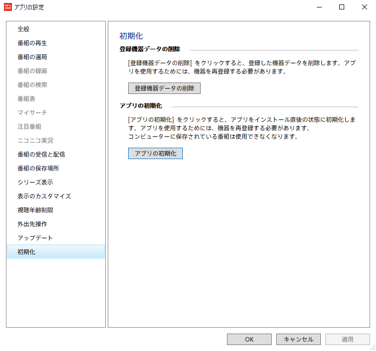Viewport: 376px width, 351px height.
Task: Maximize the settings window
Action: 341,7
